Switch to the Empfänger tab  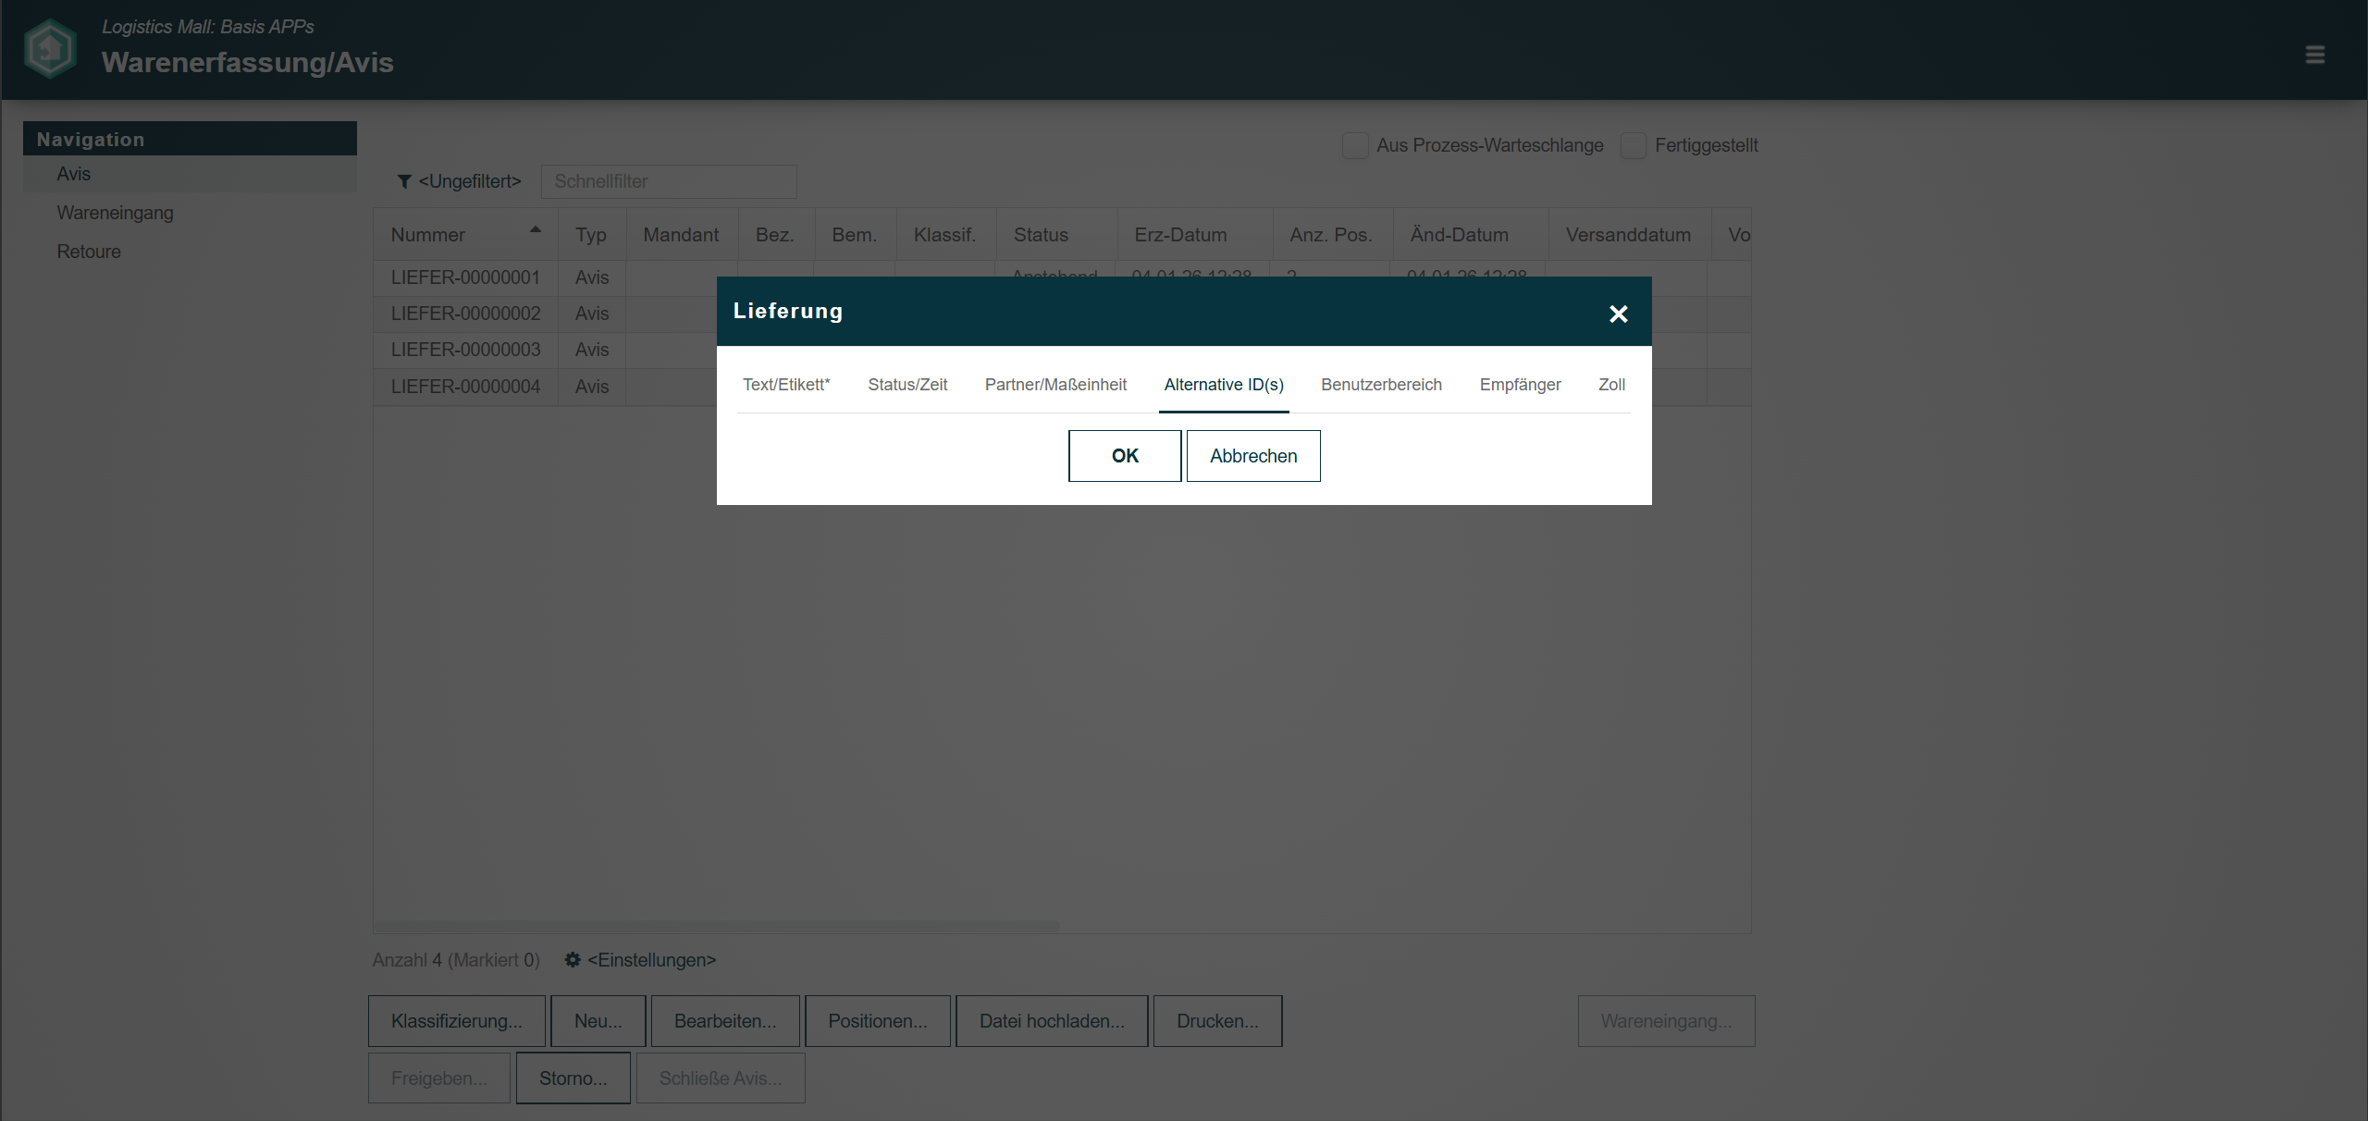tap(1520, 385)
